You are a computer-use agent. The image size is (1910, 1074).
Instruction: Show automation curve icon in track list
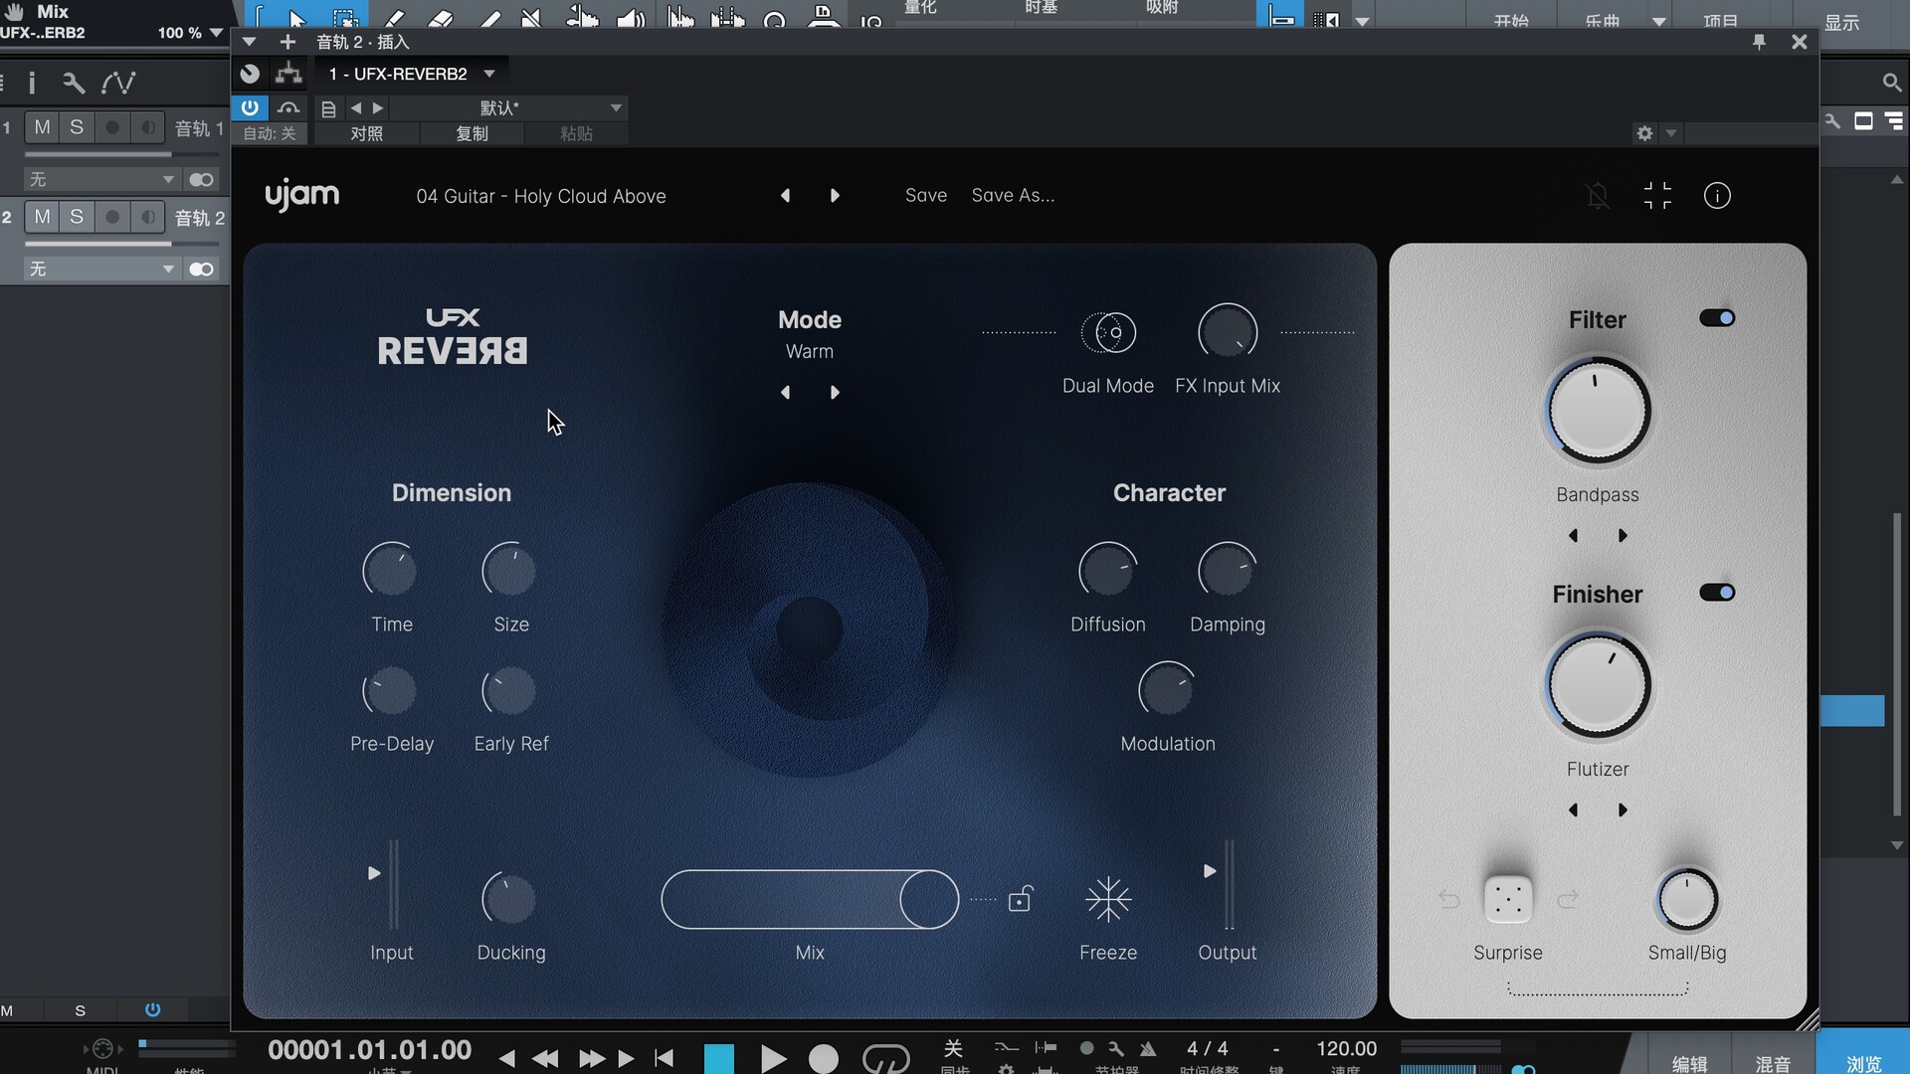point(118,83)
